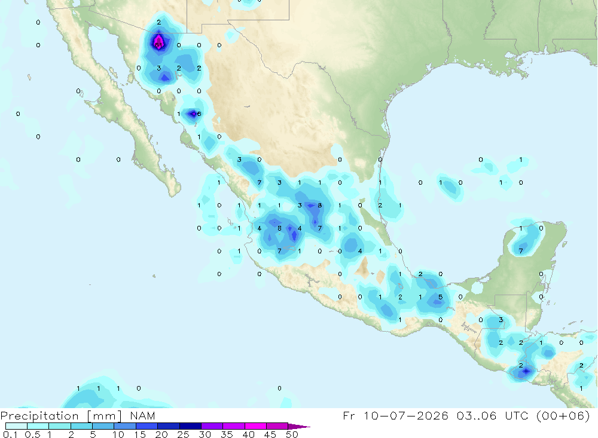Viewport: 598px width, 438px height.
Task: Click the '40' legend scale label
Action: click(x=249, y=434)
